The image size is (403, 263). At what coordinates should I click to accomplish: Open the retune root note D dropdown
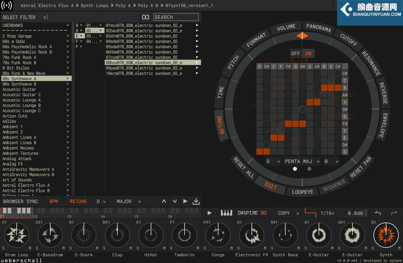pyautogui.click(x=273, y=161)
